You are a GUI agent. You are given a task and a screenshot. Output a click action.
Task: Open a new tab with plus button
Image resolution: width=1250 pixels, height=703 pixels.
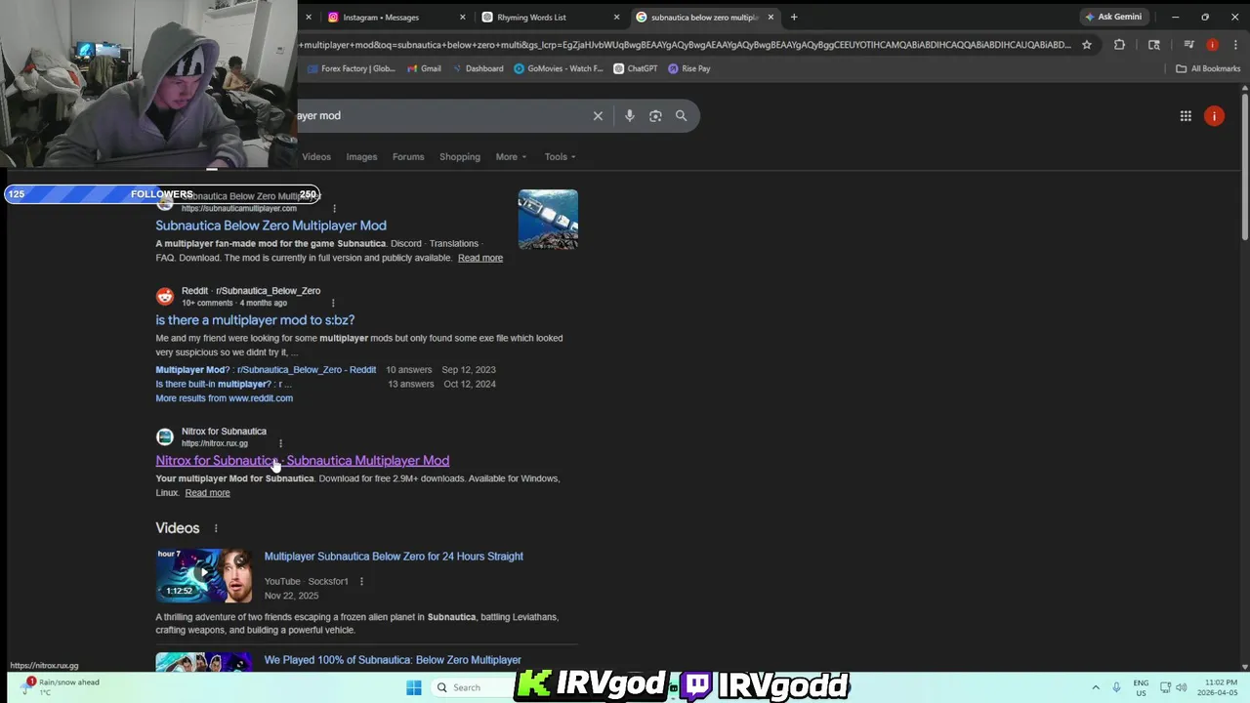pos(793,17)
